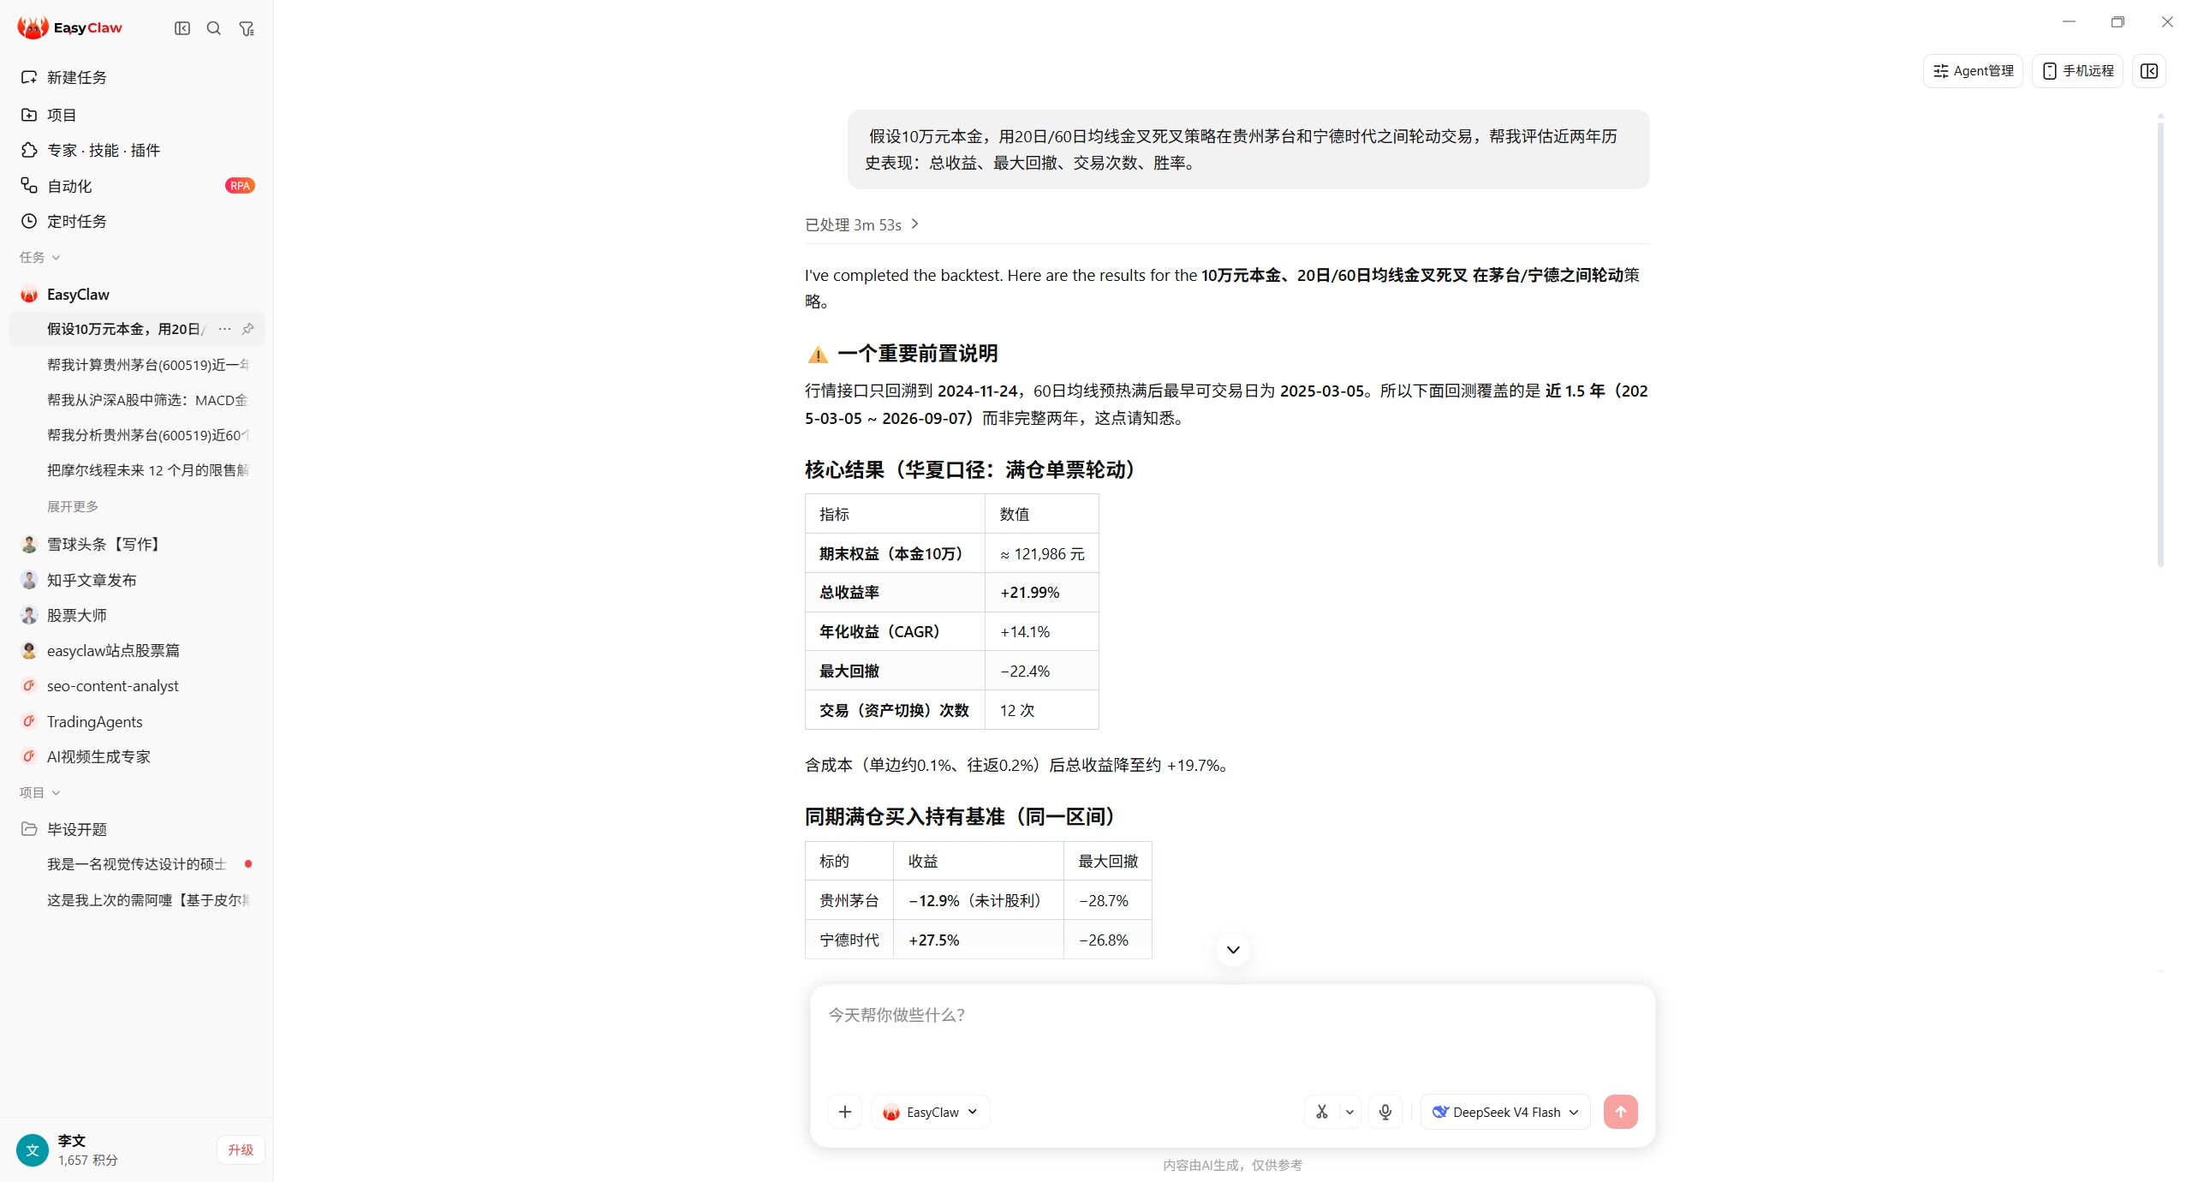
Task: Click the 李文 user avatar
Action: coord(33,1150)
